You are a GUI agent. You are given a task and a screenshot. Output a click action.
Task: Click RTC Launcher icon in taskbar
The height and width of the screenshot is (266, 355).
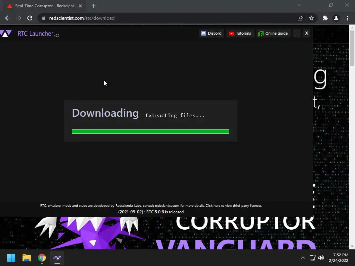tap(57, 258)
